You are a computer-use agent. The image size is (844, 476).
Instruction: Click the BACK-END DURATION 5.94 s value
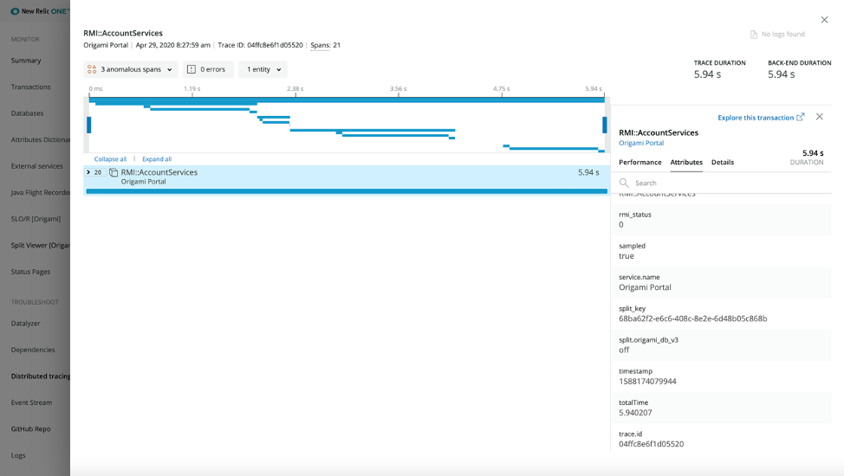pyautogui.click(x=781, y=74)
